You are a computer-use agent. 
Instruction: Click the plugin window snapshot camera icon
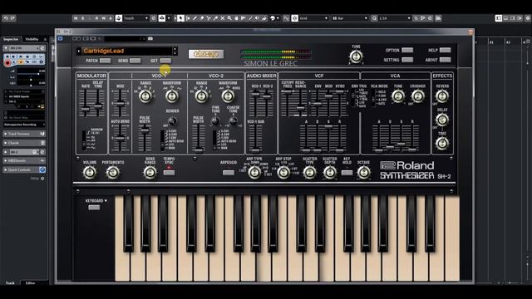150,39
